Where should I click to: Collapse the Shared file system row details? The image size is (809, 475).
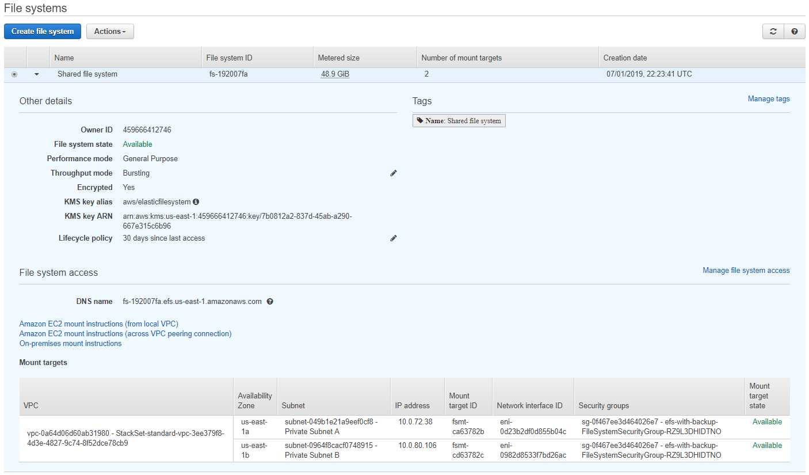(37, 74)
